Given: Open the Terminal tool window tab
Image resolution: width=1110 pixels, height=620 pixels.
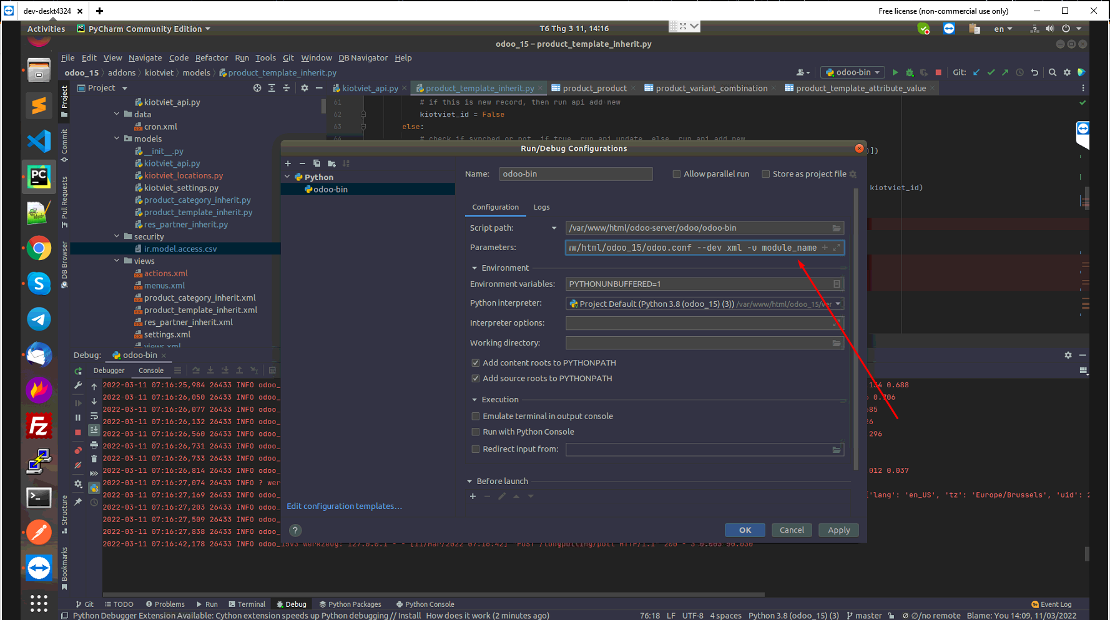Looking at the screenshot, I should [247, 604].
